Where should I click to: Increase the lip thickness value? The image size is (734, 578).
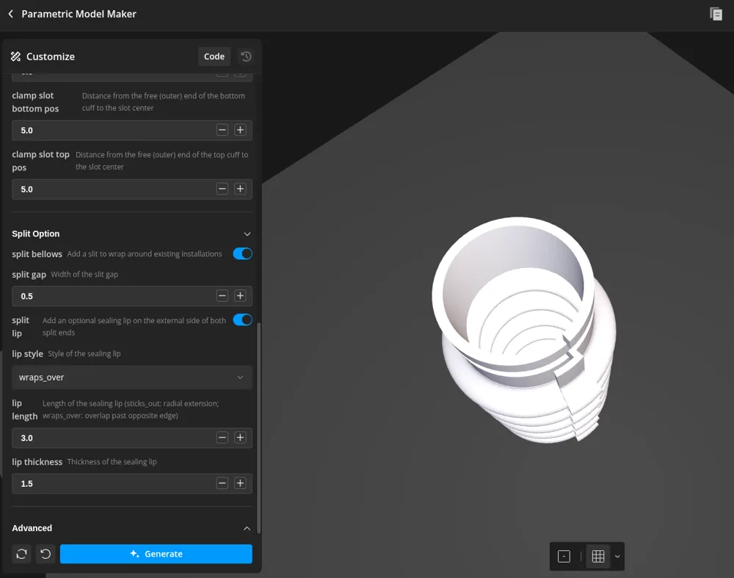pos(240,483)
